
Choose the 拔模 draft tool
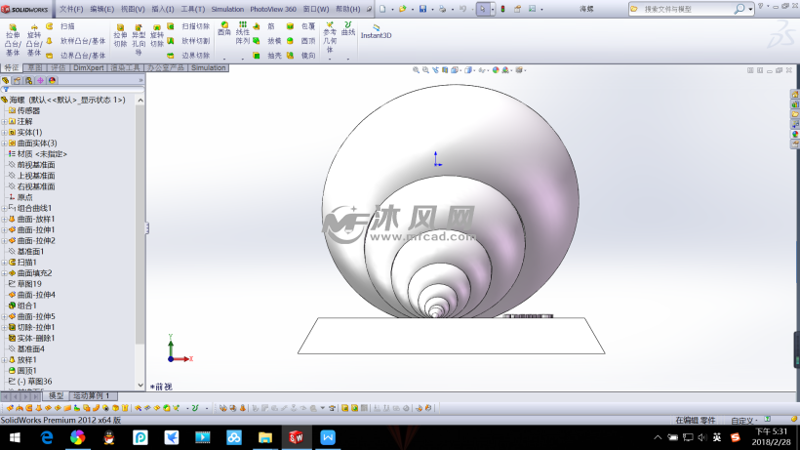267,41
